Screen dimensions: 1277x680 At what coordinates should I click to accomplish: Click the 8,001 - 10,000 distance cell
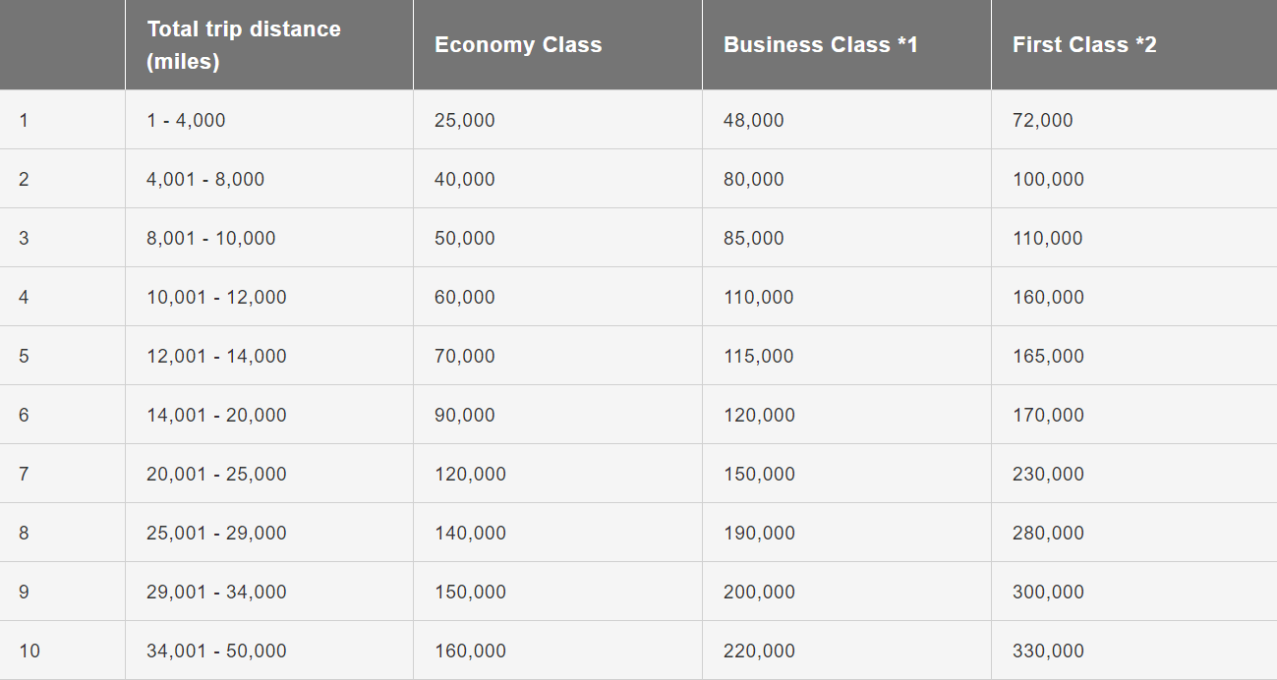click(x=210, y=238)
